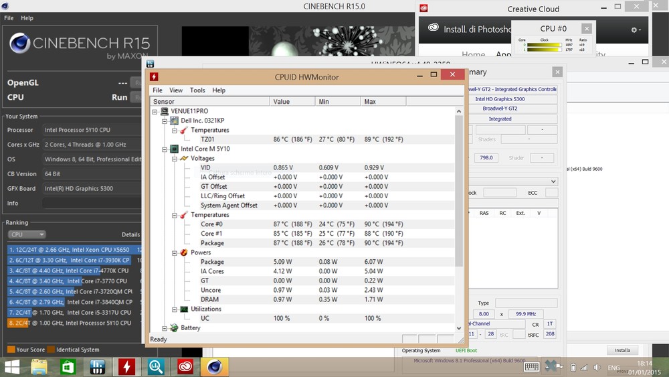The height and width of the screenshot is (377, 669).
Task: Click the Min column header
Action: tap(338, 102)
